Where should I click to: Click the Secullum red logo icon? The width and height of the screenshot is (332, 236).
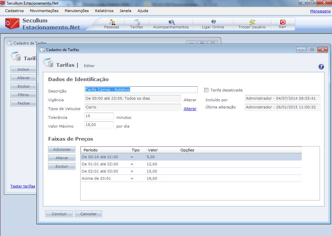click(12, 24)
